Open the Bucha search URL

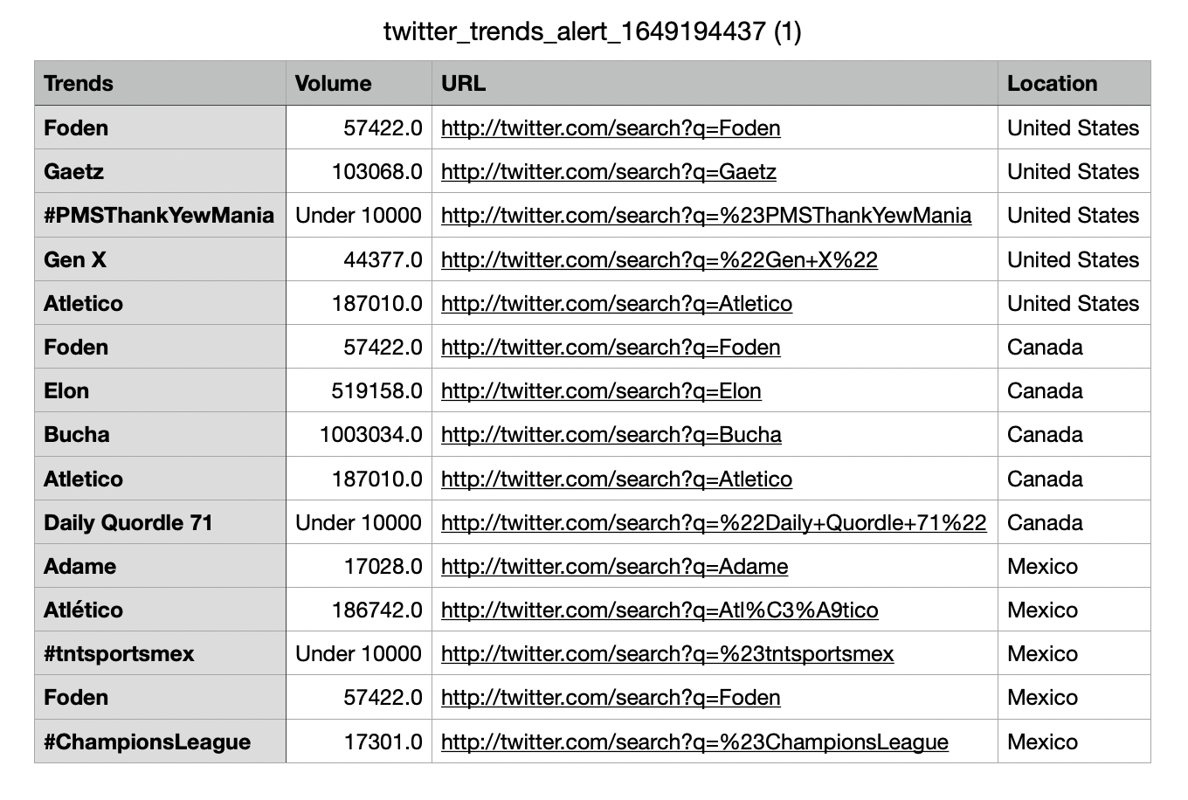611,435
